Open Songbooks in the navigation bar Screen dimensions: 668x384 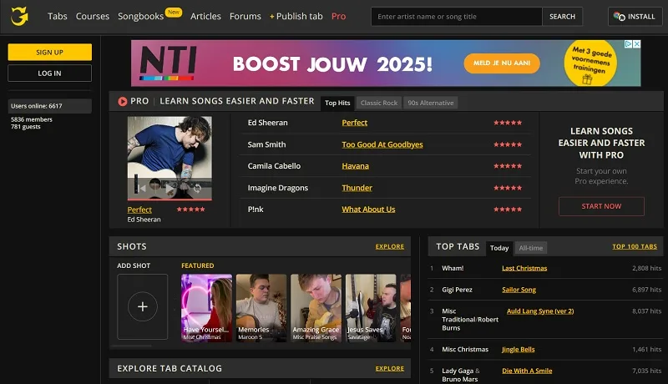point(140,16)
